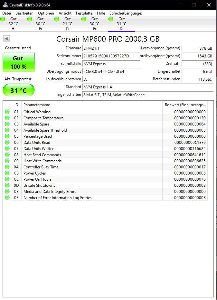Close the CrystalDiskInfo window
The height and width of the screenshot is (300, 217).
tap(209, 5)
